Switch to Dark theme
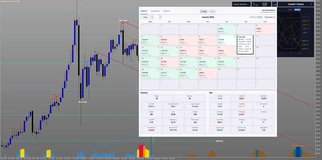The image size is (322, 160). tap(212, 12)
